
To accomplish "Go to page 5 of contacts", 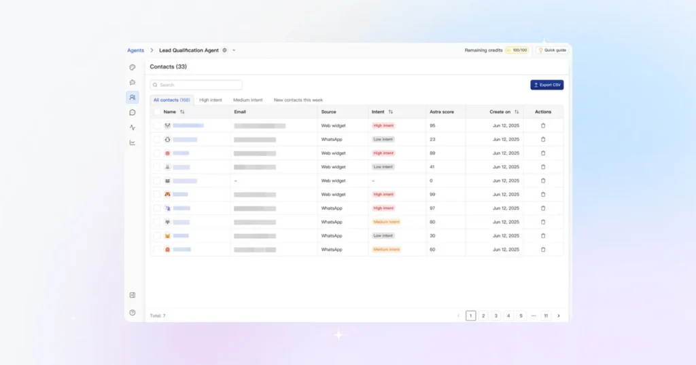I will point(521,316).
